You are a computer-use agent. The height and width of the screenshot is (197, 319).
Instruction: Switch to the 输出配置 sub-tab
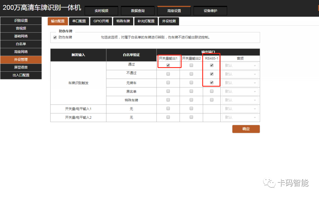pos(58,21)
